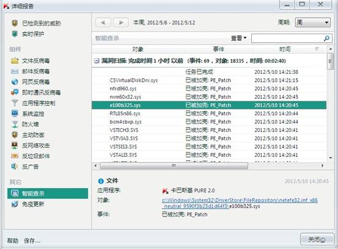Go to previous period with back arrow

[103, 23]
